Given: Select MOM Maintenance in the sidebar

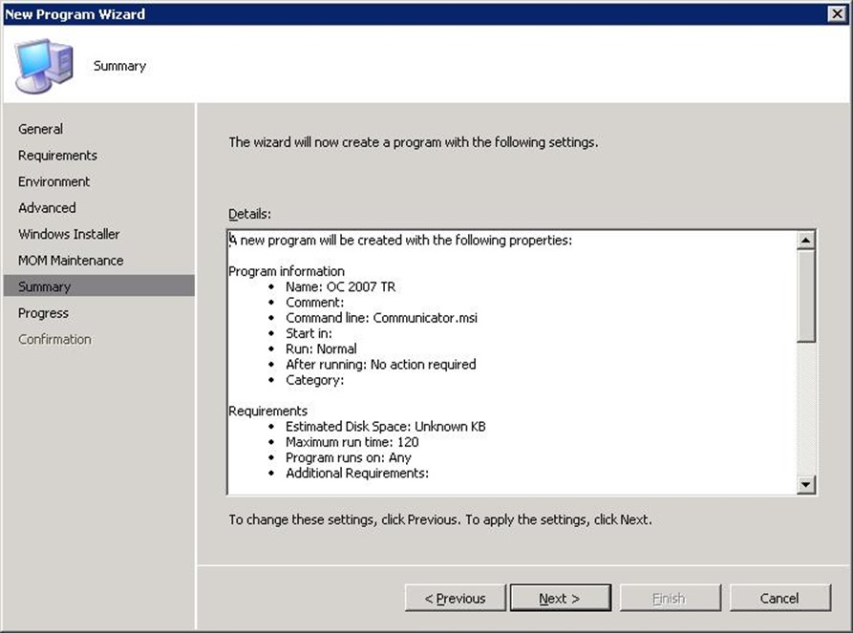Looking at the screenshot, I should pyautogui.click(x=71, y=261).
